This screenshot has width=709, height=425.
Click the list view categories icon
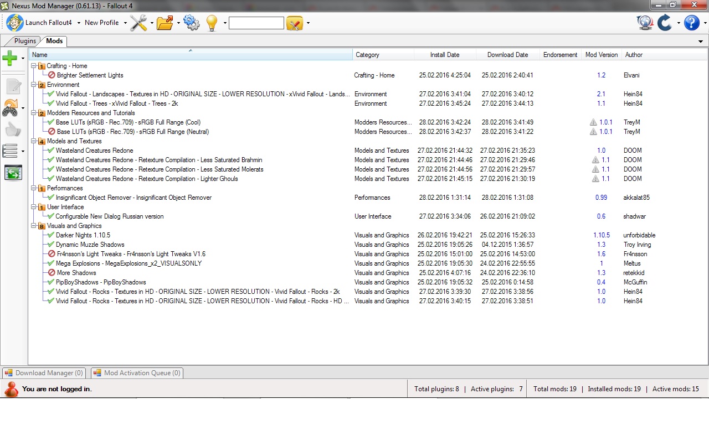[x=10, y=151]
